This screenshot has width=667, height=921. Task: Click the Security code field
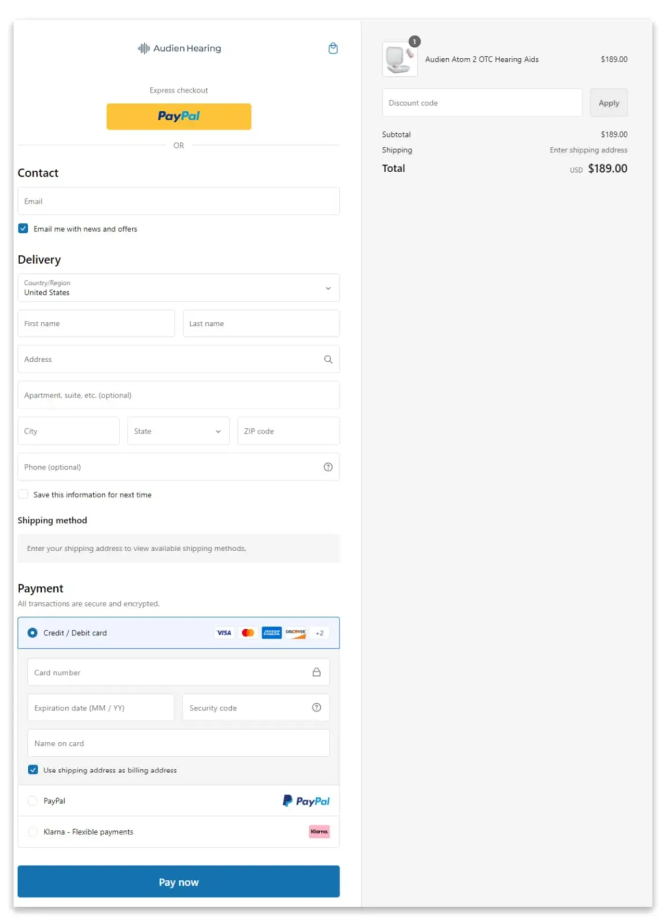click(x=256, y=708)
